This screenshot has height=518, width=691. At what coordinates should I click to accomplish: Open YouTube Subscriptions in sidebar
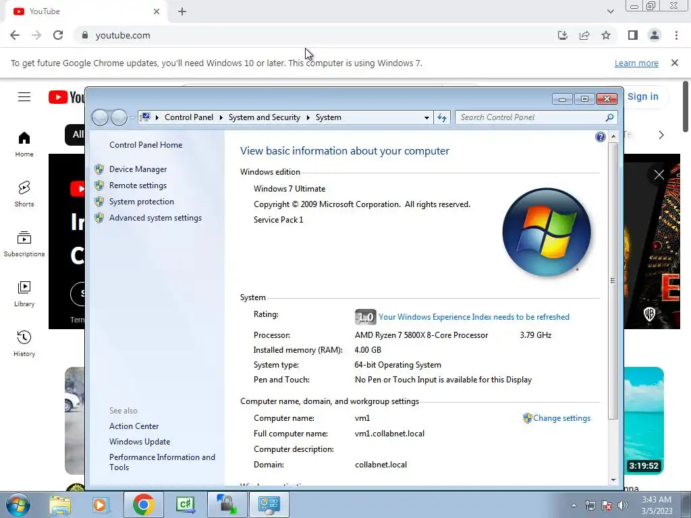click(x=24, y=244)
